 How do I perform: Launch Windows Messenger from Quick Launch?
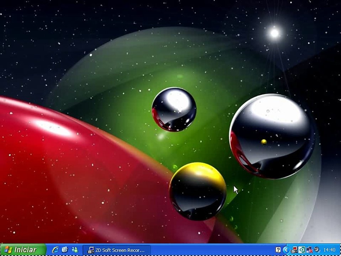pyautogui.click(x=75, y=250)
